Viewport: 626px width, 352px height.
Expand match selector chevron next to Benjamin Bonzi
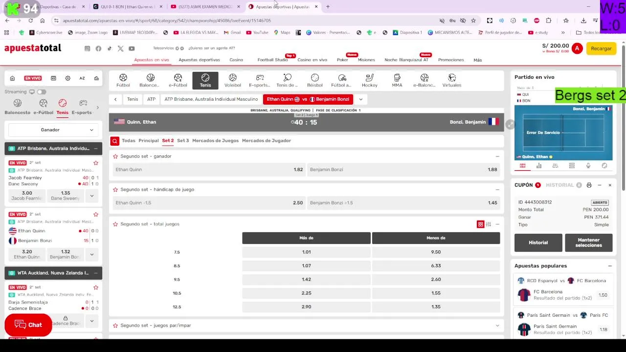click(360, 99)
